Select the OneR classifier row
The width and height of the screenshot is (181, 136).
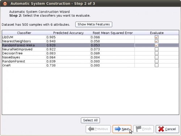90,65
